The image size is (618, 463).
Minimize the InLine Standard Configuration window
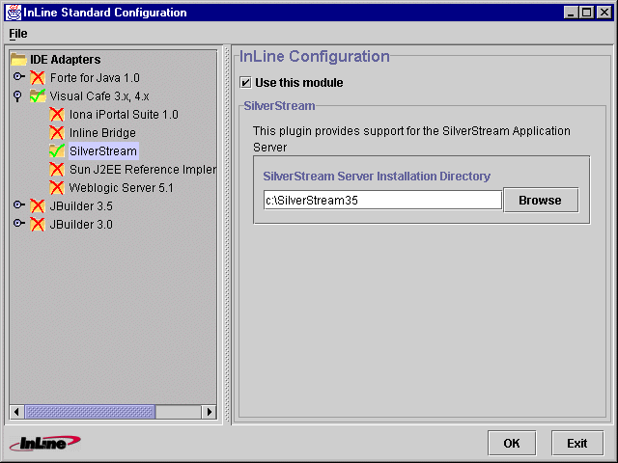point(571,13)
